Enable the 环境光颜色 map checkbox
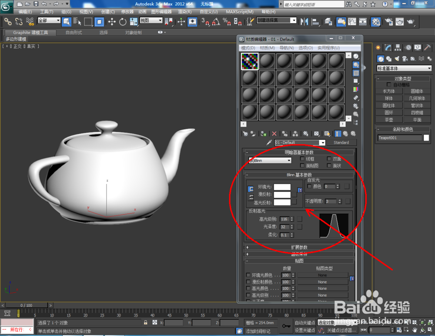435x336 pixels. coord(248,275)
